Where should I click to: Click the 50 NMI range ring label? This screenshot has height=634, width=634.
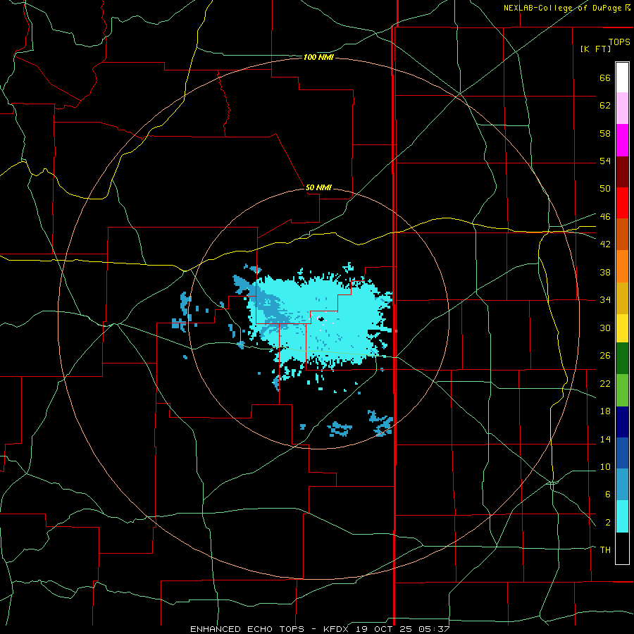318,187
